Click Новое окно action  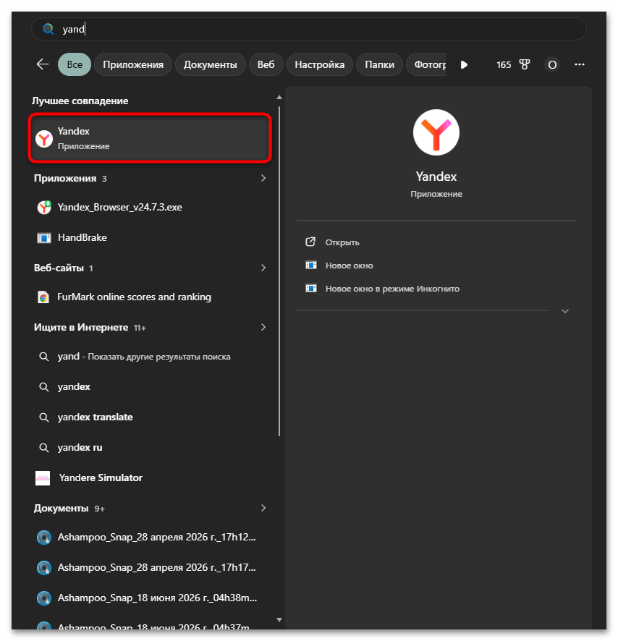coord(350,266)
